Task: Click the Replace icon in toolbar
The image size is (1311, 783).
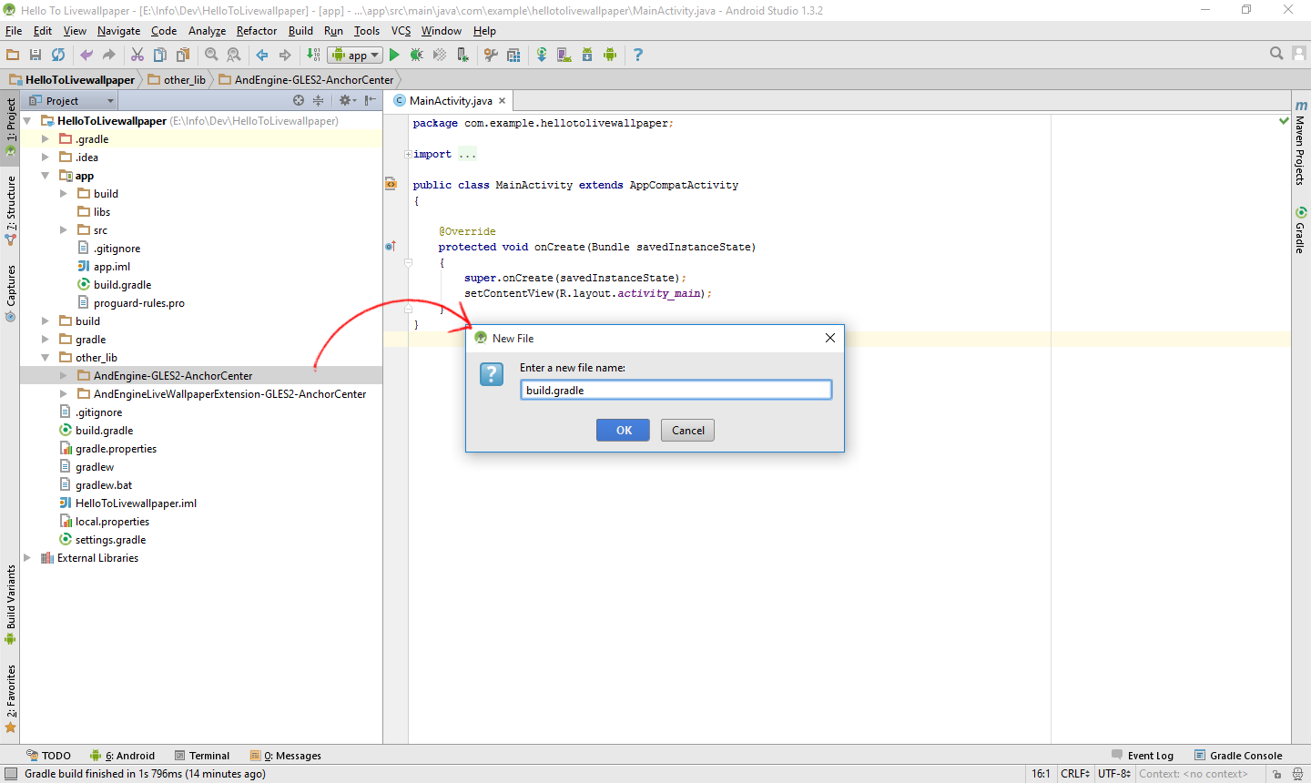Action: coord(234,55)
